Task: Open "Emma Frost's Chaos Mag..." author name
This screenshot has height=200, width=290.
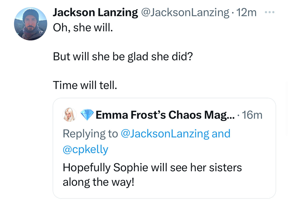Action: [163, 115]
